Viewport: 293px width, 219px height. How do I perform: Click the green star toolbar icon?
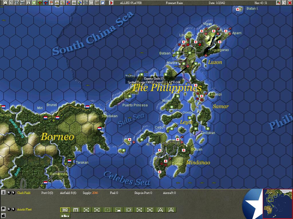pos(34,3)
